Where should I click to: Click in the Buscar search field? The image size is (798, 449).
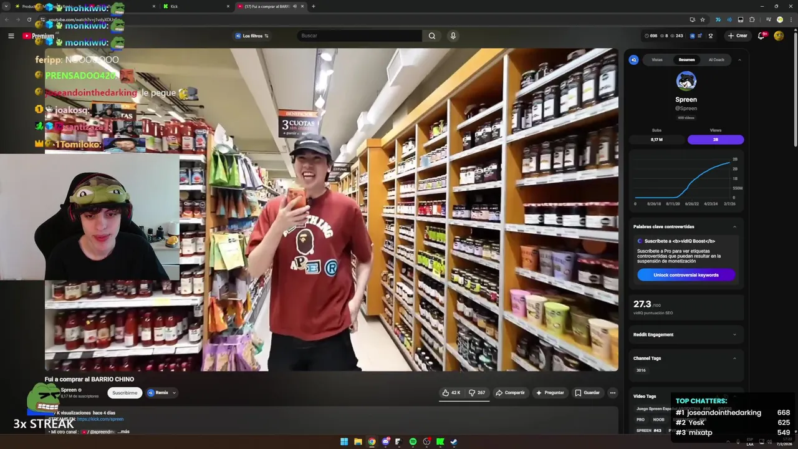point(360,36)
